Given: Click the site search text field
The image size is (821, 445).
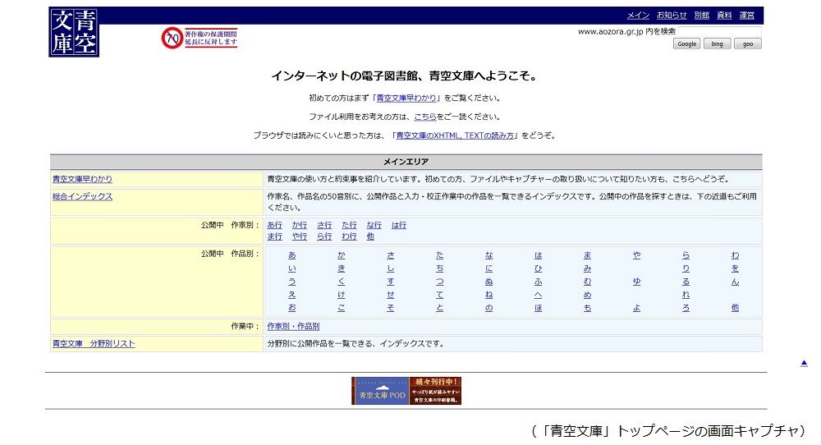Looking at the screenshot, I should click(719, 31).
